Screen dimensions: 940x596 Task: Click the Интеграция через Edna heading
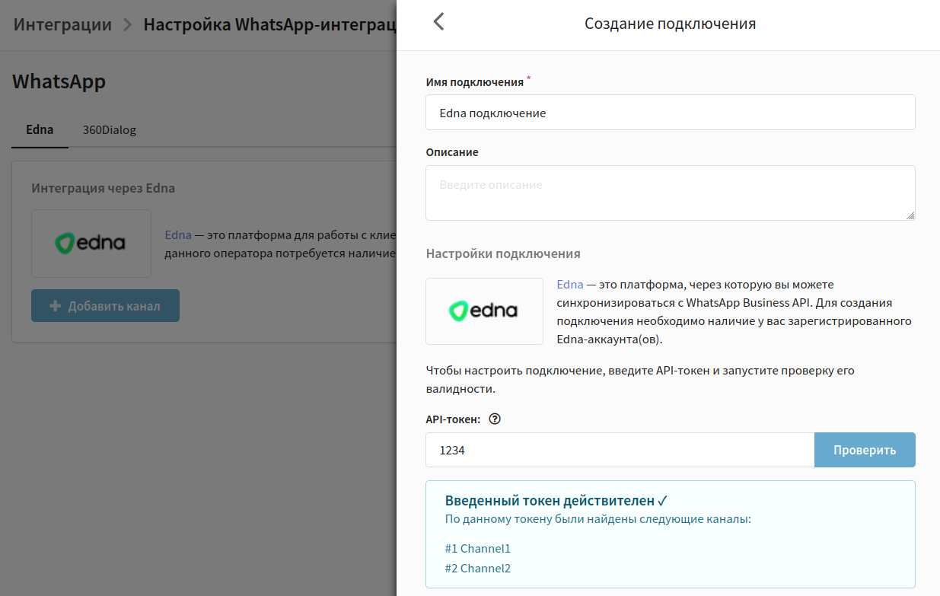(103, 188)
